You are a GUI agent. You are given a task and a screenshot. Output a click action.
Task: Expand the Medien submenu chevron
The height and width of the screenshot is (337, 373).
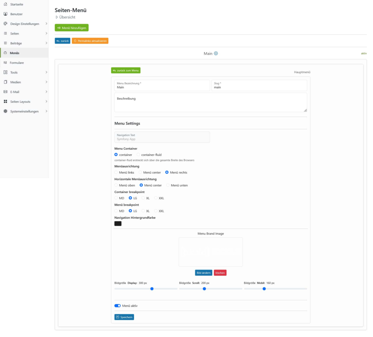coord(46,82)
